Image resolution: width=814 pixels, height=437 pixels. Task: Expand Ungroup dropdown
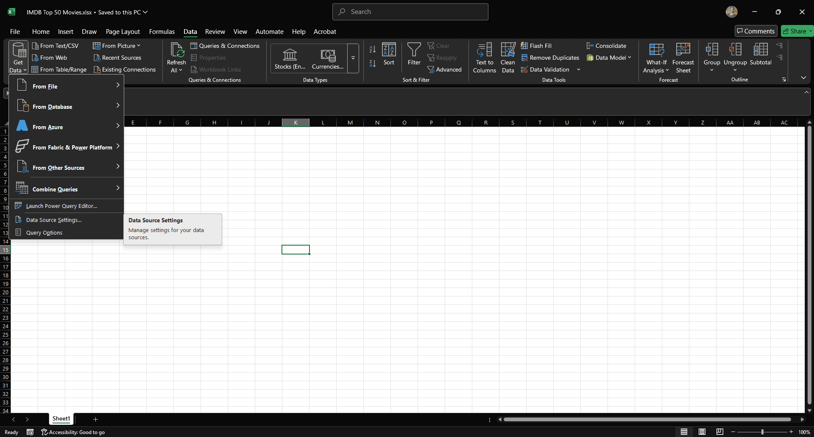point(735,70)
